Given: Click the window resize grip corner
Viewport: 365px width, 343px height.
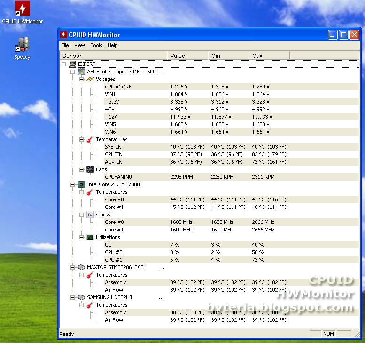Looking at the screenshot, I should tap(357, 335).
